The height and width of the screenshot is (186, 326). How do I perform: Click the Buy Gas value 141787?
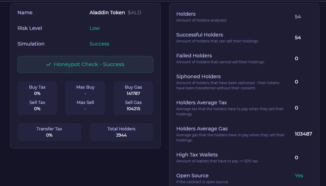click(x=133, y=94)
